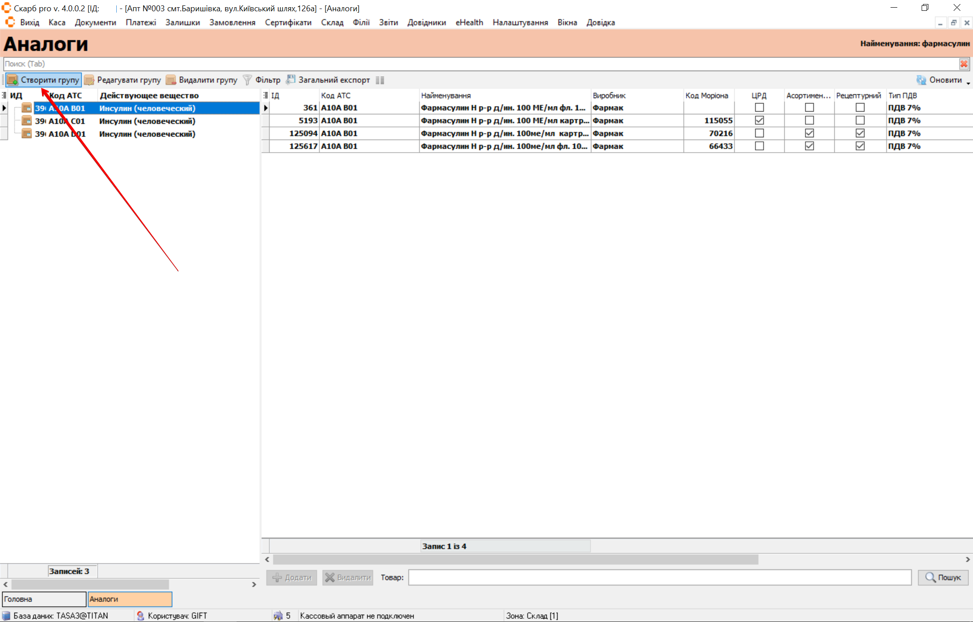Open the Фільтр funnel icon
973x622 pixels.
247,80
